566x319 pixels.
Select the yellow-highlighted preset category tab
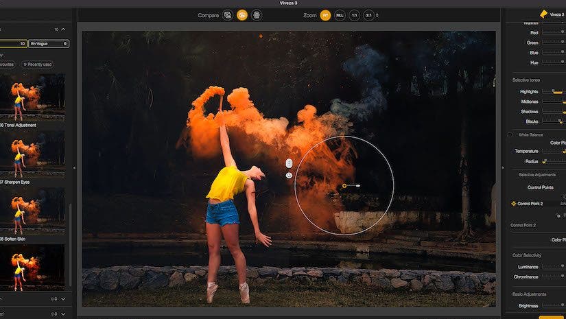pos(13,44)
